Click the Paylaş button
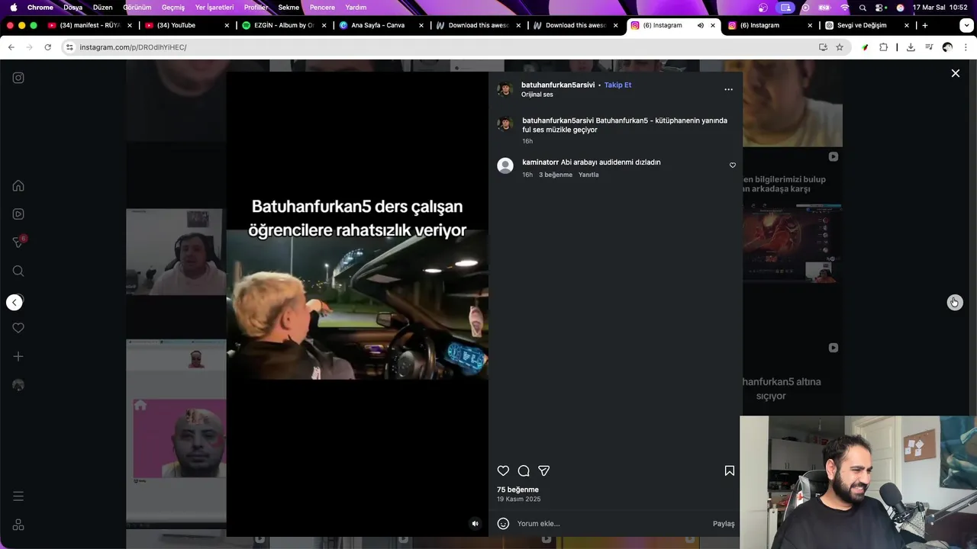 (724, 524)
